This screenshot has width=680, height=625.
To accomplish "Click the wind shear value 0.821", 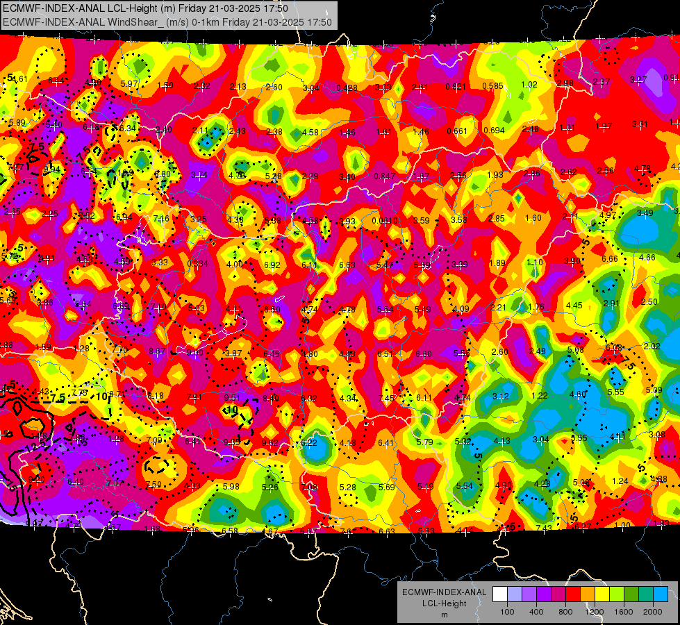I will [x=456, y=87].
